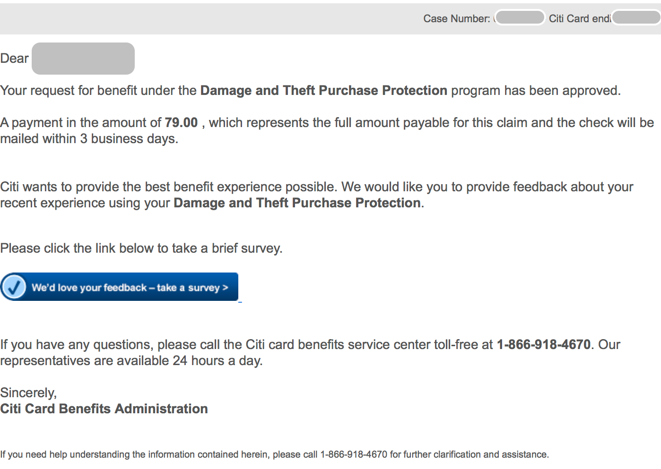The width and height of the screenshot is (661, 469).
Task: Click the Citi Card Benefits Administration signature
Action: pos(104,409)
